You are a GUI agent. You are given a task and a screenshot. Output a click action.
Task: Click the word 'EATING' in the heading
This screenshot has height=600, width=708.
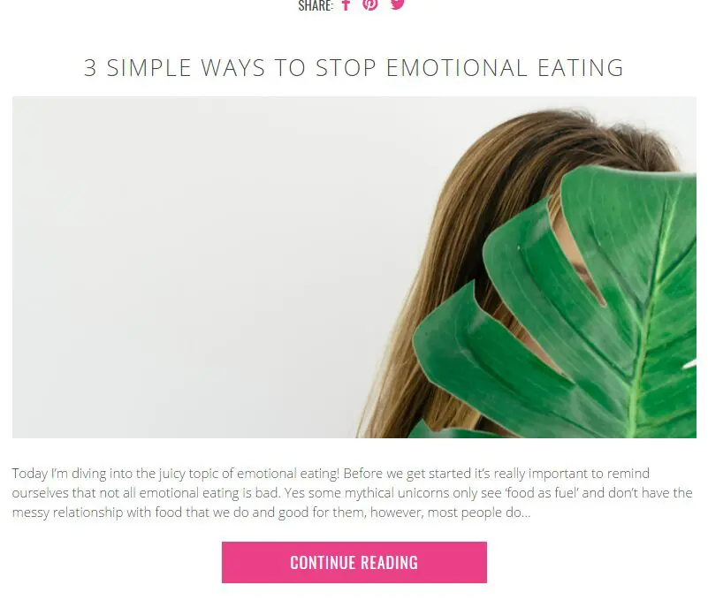(x=581, y=68)
